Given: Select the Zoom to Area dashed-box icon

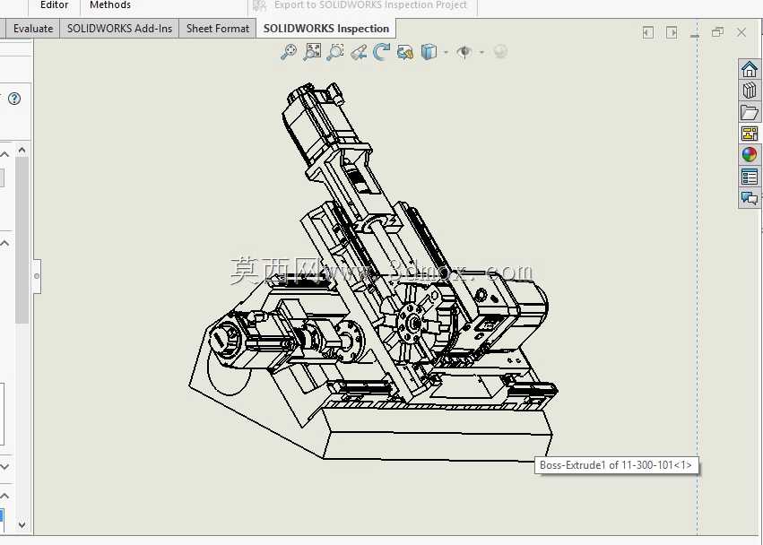Looking at the screenshot, I should tap(334, 52).
